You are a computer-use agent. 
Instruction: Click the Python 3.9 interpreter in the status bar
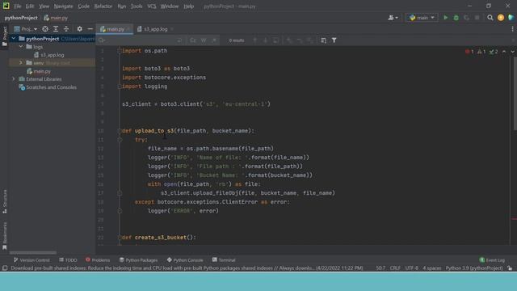coord(474,268)
